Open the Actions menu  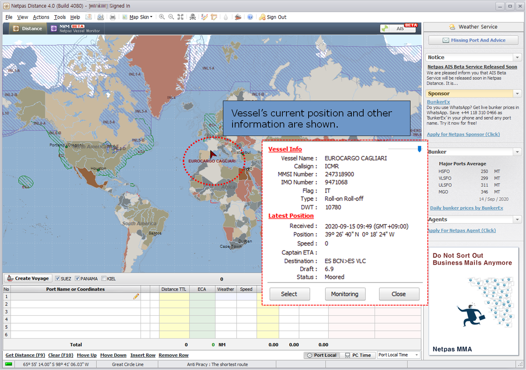(x=41, y=17)
